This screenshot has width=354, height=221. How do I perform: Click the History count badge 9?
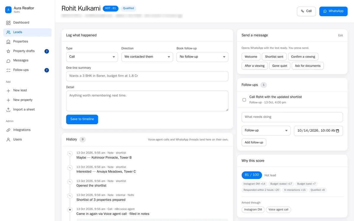pos(83,139)
